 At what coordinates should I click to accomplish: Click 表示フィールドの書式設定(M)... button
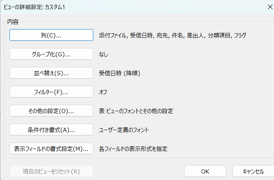[x=51, y=149]
